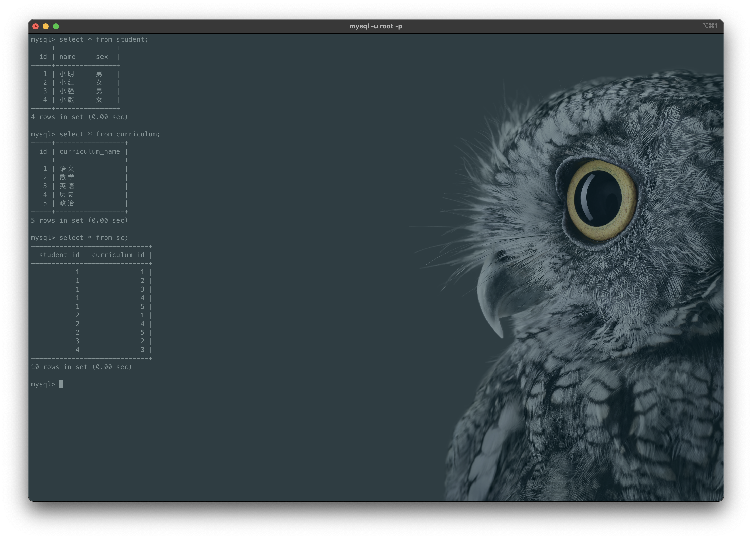
Task: Click the 'curriculum_name' column header
Action: [90, 151]
